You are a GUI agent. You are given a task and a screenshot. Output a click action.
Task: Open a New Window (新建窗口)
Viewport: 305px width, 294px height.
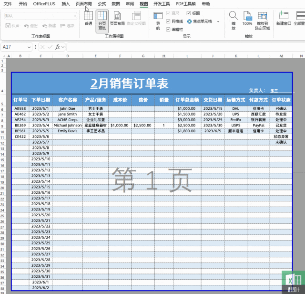pos(284,19)
